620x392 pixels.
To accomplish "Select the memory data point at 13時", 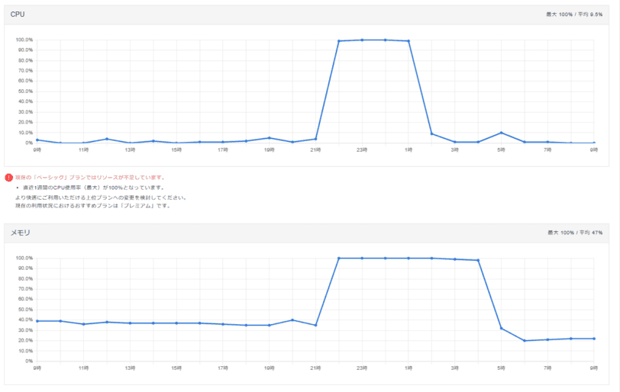I will [130, 323].
